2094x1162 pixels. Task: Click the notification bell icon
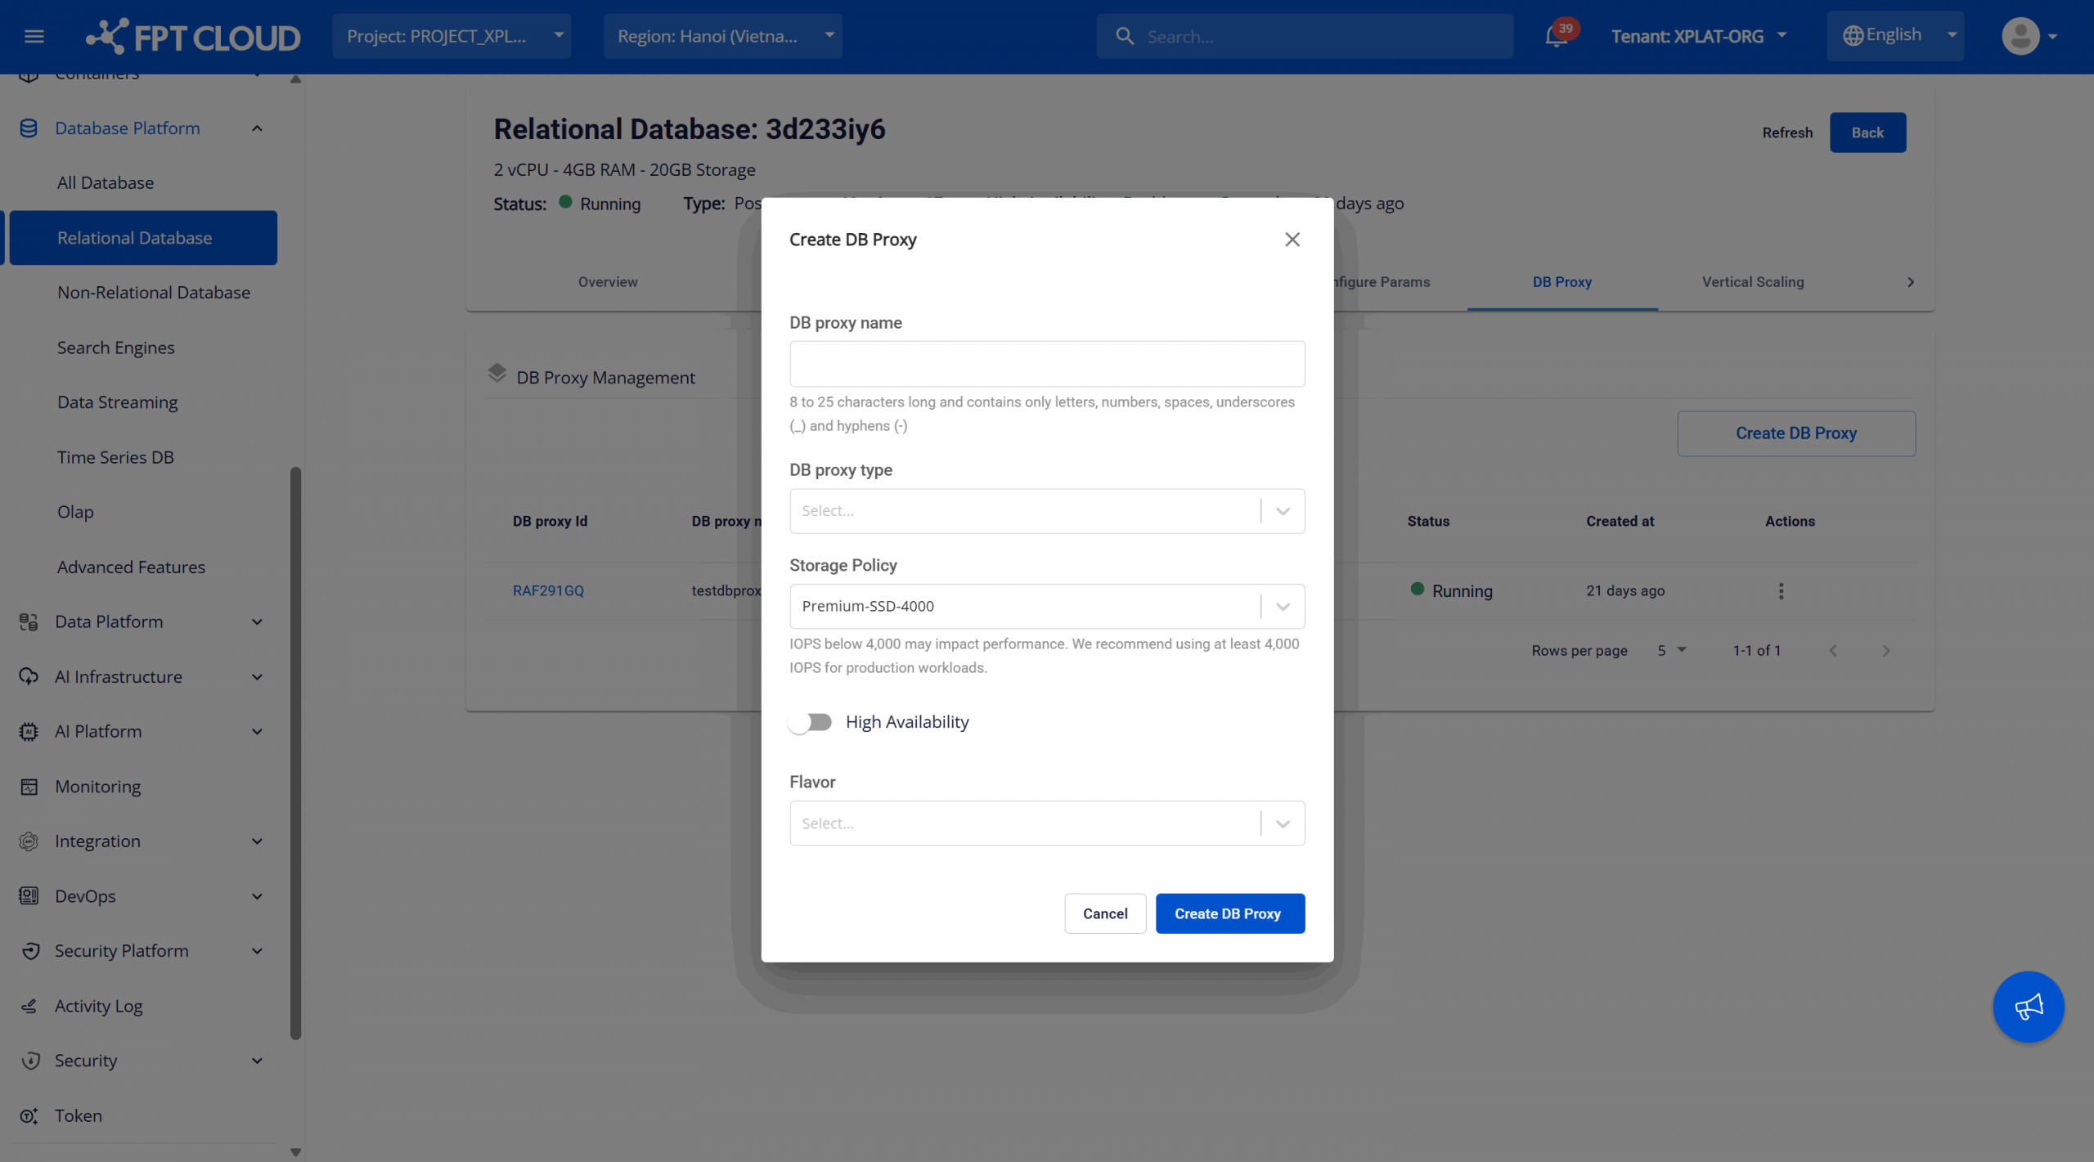[x=1555, y=37]
